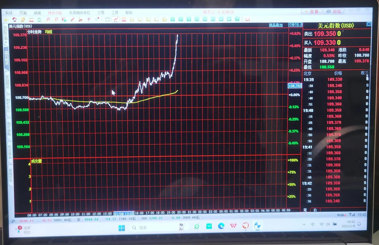Image resolution: width=379 pixels, height=245 pixels.
Task: Open the 东吴期货专栏 menu
Action: (x=80, y=13)
